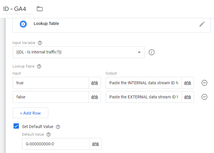Screen dimensions: 214x153
Task: Insert variable in the 'false' input field
Action: (x=94, y=97)
